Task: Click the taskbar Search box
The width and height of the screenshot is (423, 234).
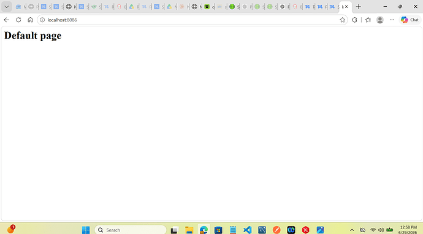Action: click(x=131, y=230)
